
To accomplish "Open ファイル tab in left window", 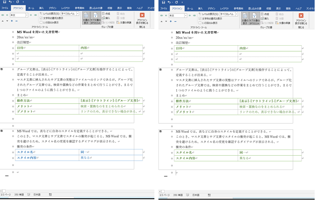I will coord(5,8).
